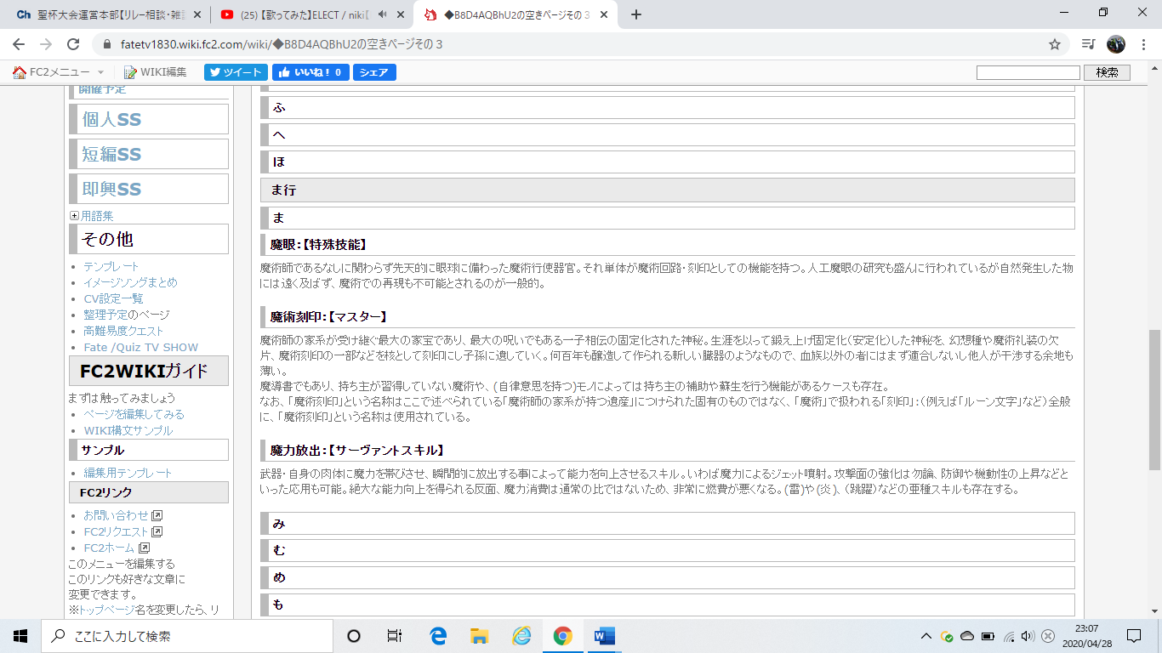The width and height of the screenshot is (1162, 653).
Task: Open the FC2メニュー dropdown
Action: (x=59, y=72)
